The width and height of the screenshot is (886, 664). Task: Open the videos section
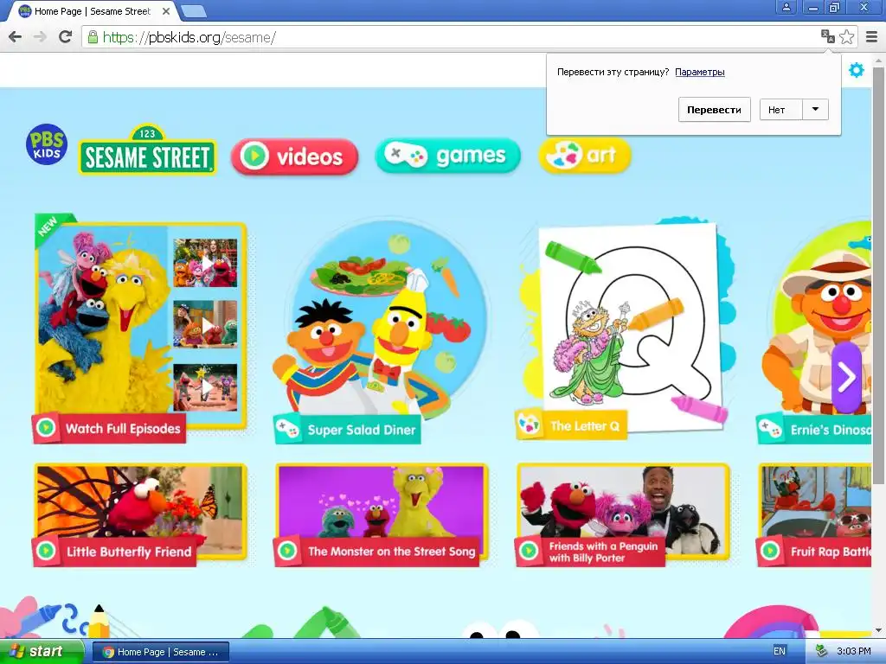[x=294, y=156]
